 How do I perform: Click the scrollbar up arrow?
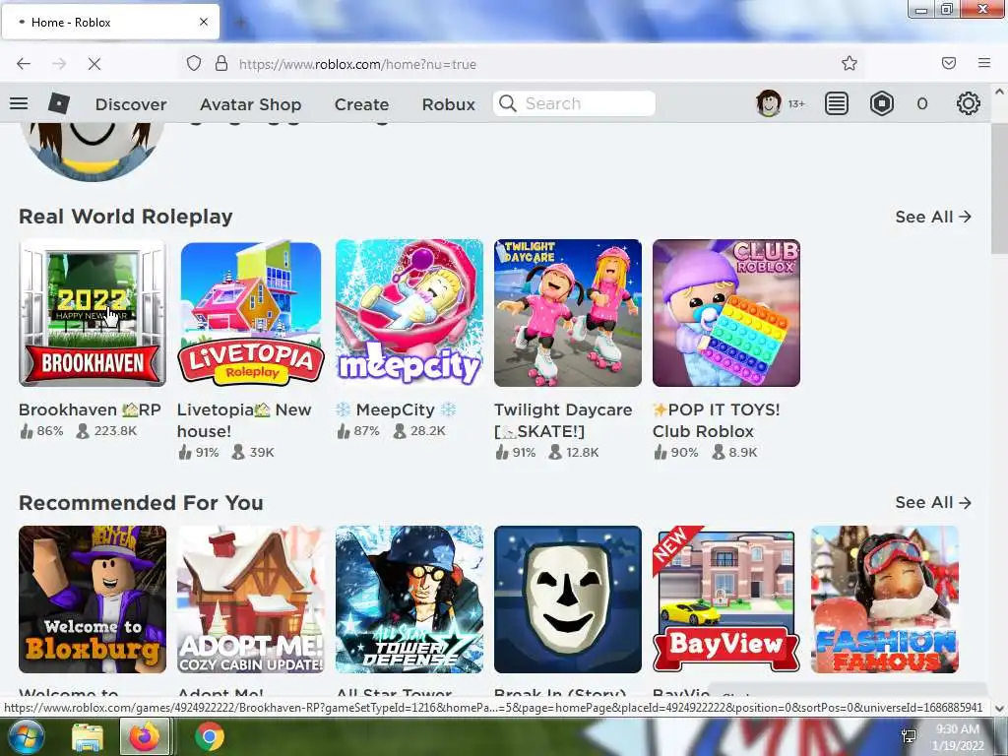[x=1000, y=92]
